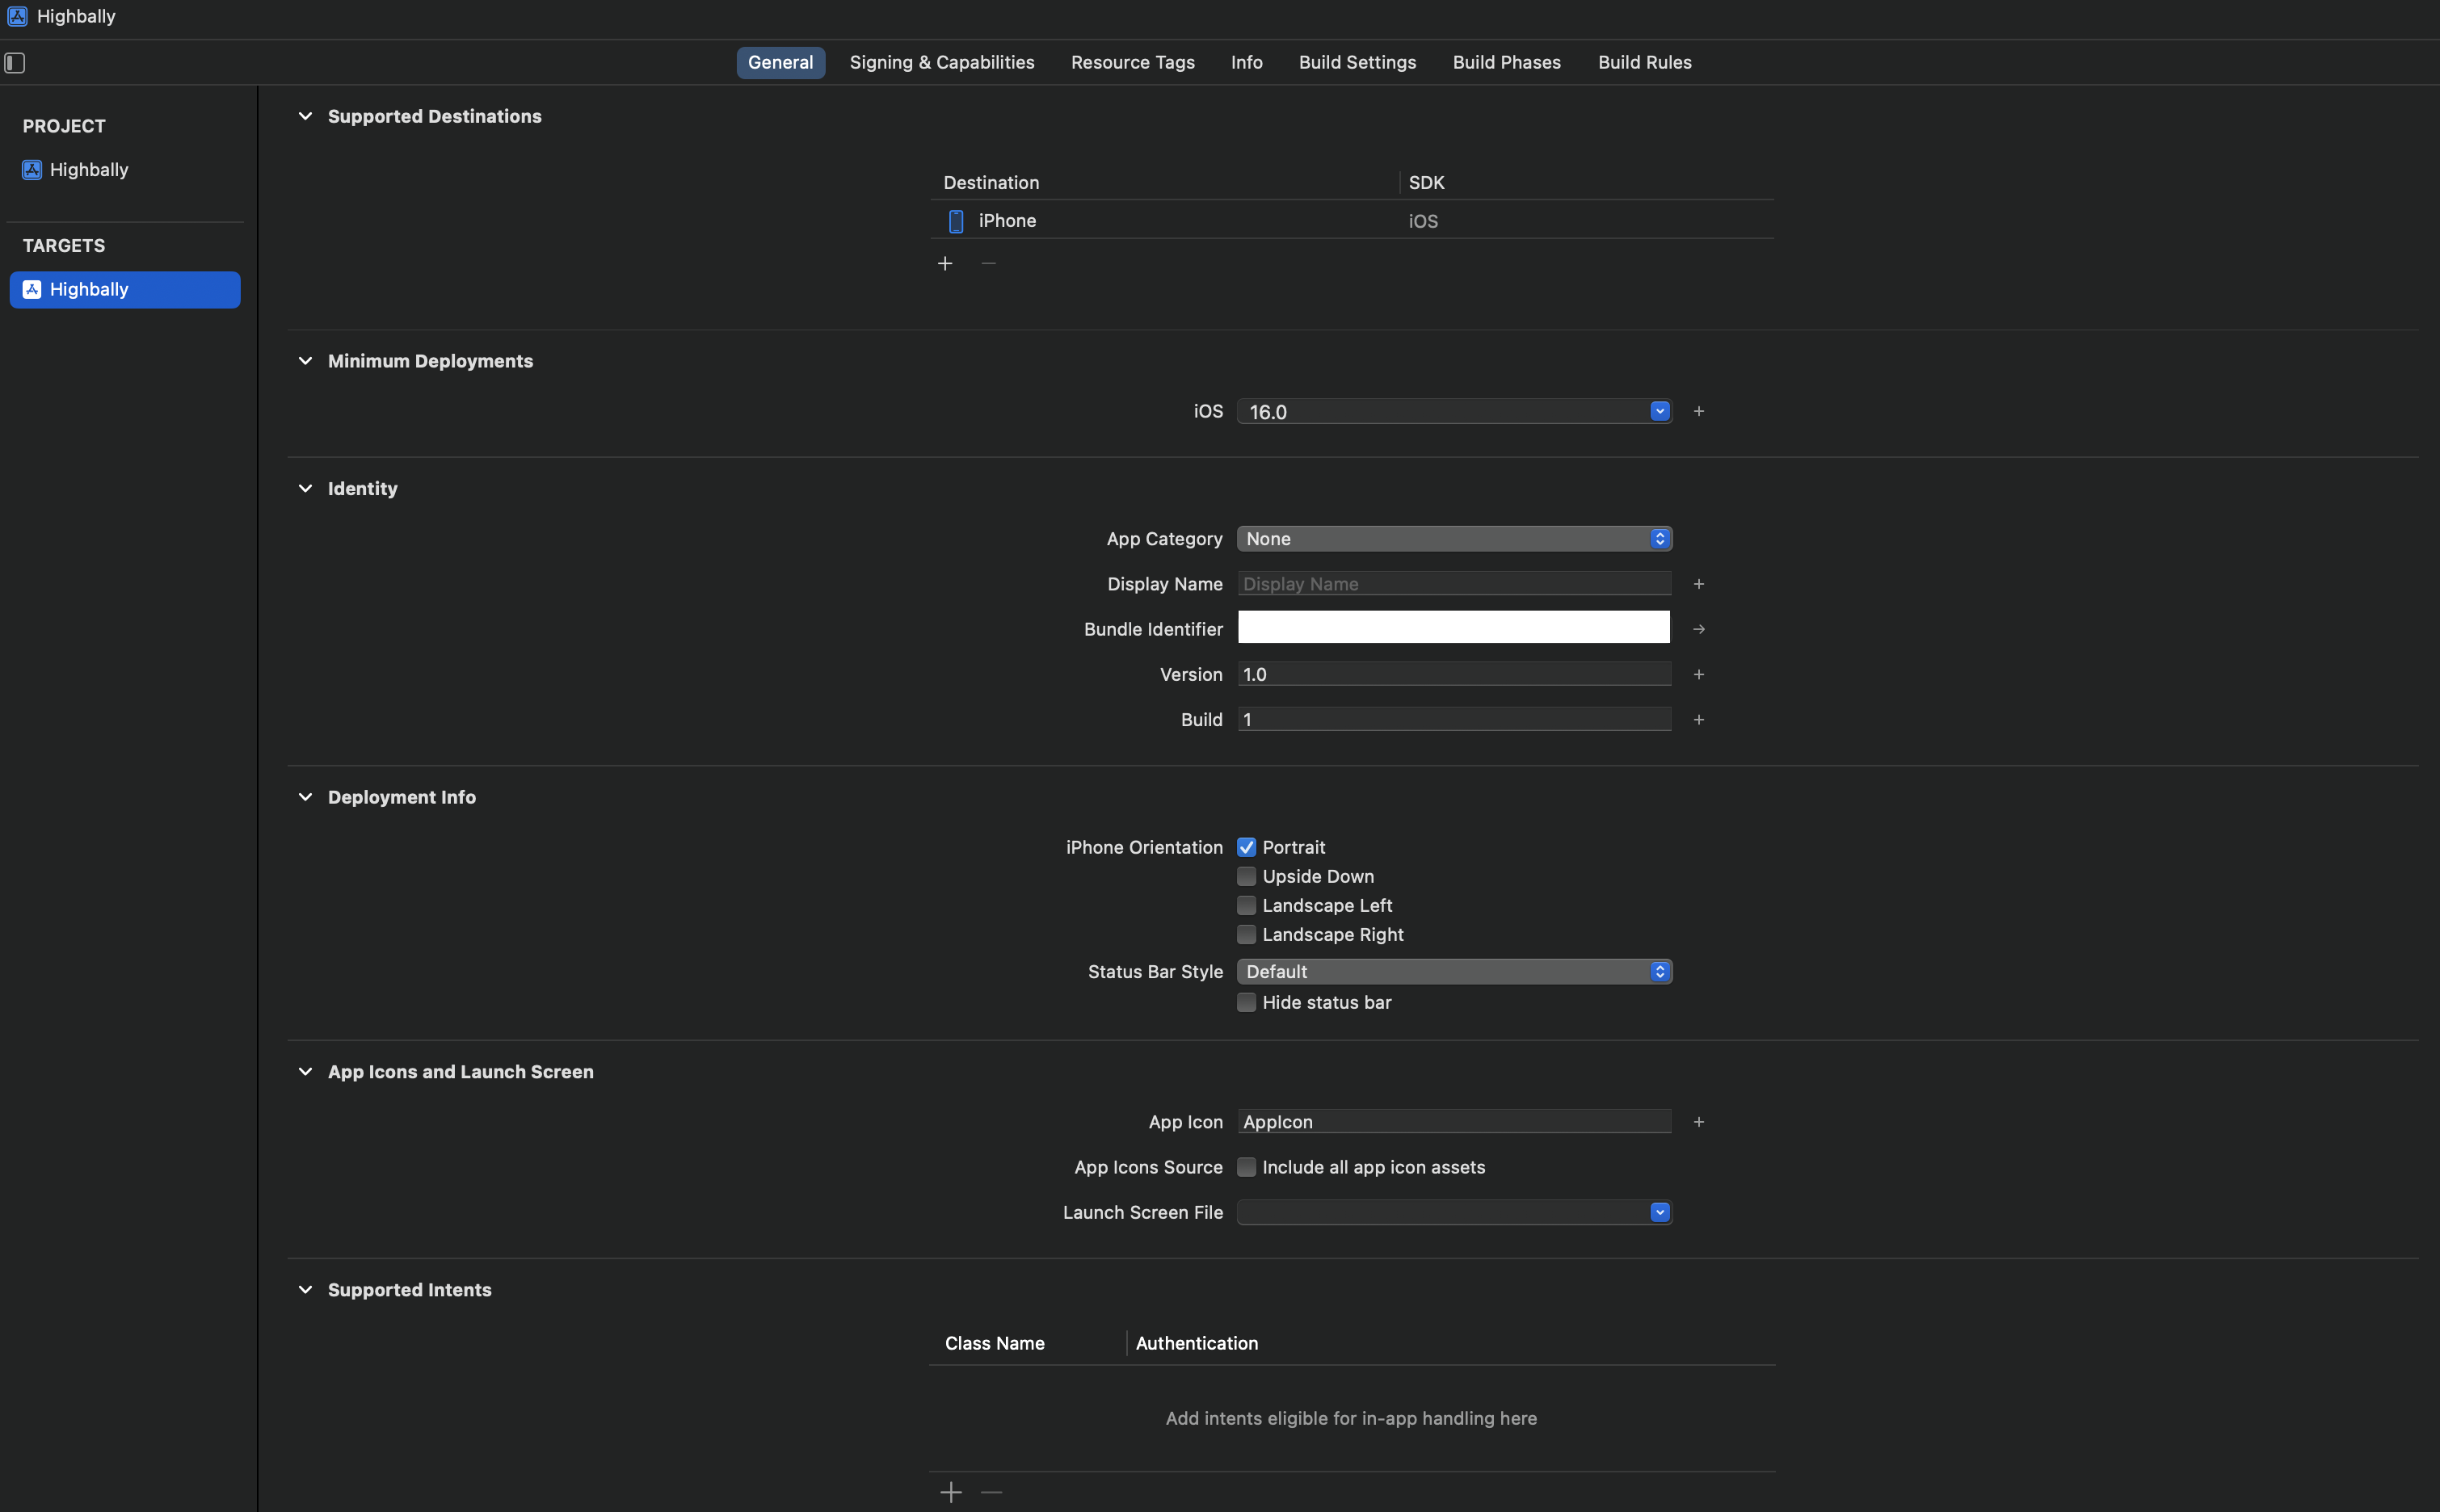Click the iOS SDK cell
This screenshot has width=2440, height=1512.
point(1423,221)
